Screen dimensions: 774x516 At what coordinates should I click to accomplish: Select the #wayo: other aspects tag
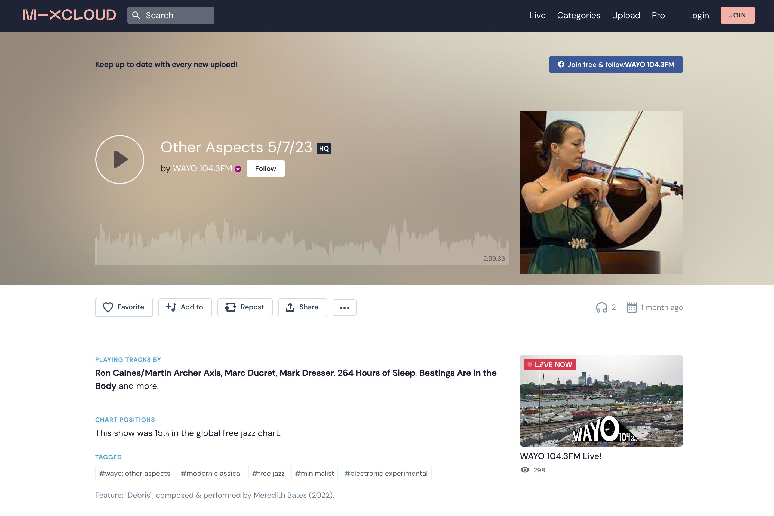(x=134, y=473)
